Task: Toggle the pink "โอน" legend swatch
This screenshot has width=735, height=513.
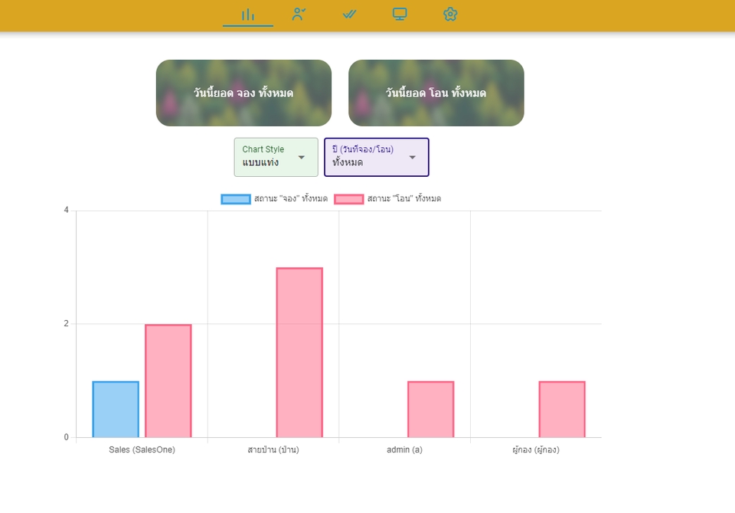Action: click(x=349, y=199)
